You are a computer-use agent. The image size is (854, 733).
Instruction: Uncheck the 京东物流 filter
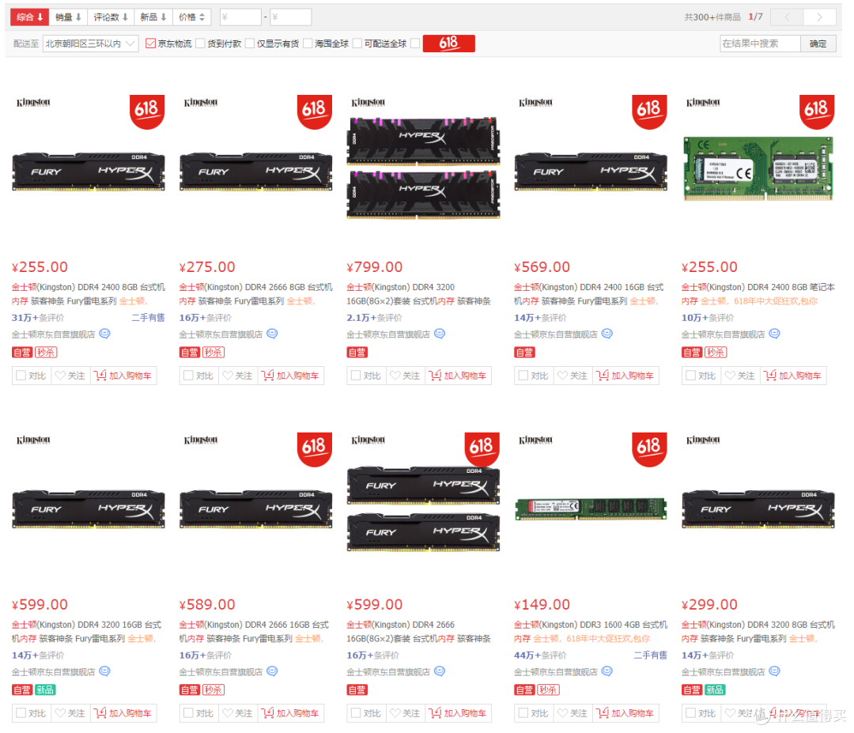click(x=151, y=43)
